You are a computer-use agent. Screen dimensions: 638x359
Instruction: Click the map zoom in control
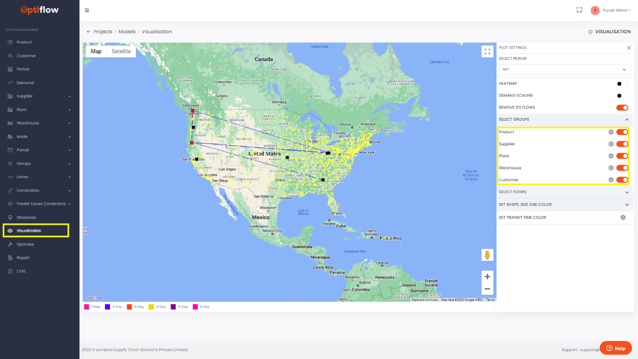(487, 276)
